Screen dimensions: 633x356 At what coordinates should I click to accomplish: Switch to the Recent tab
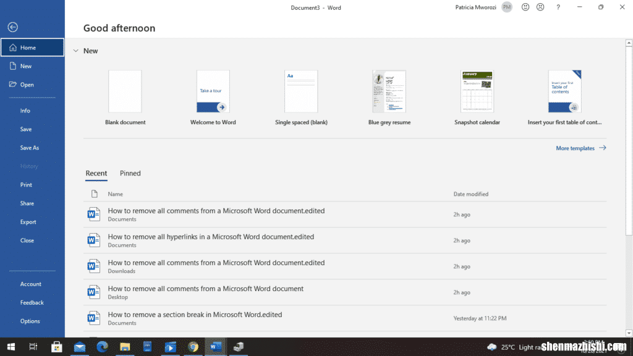click(x=96, y=173)
